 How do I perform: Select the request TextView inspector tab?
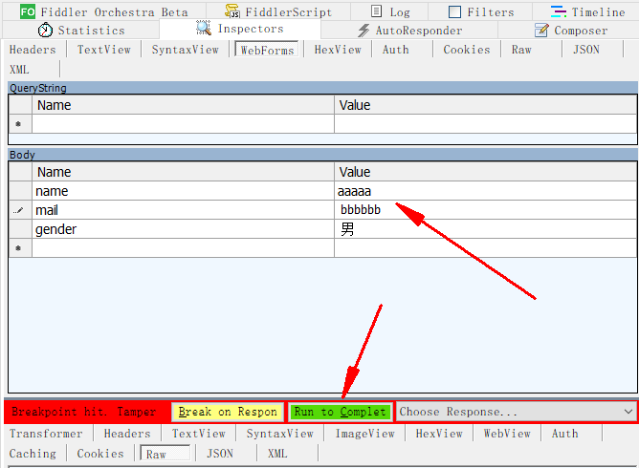104,50
